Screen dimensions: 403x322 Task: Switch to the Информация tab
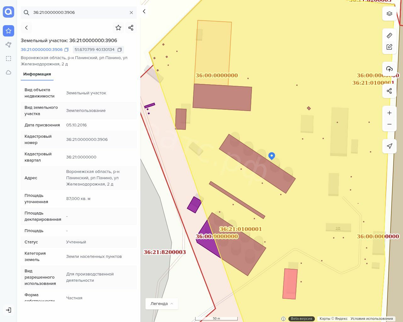click(x=37, y=74)
